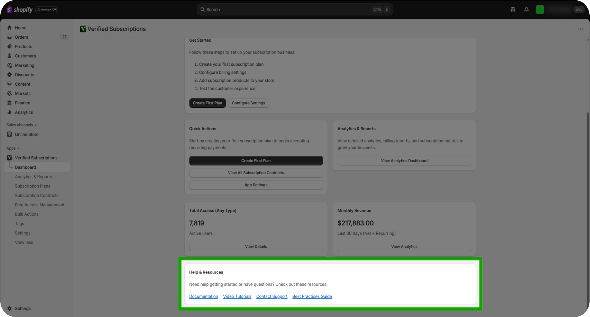The height and width of the screenshot is (317, 590).
Task: Click the Settings gear icon in the sidebar footer
Action: 10,308
